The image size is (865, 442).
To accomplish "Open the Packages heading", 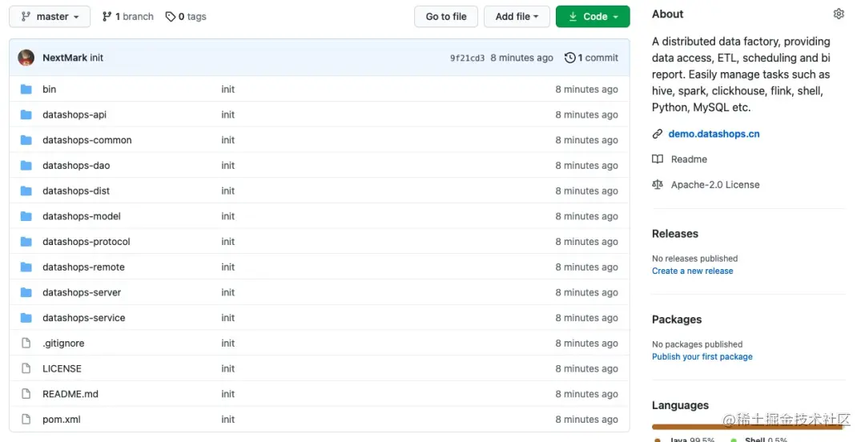I will 677,319.
